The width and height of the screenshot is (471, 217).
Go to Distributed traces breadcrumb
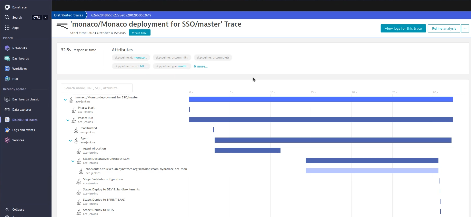[68, 15]
